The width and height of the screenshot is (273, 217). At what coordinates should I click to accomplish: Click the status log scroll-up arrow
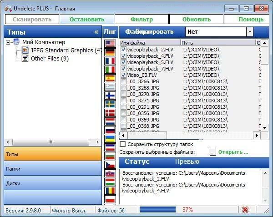(x=265, y=173)
